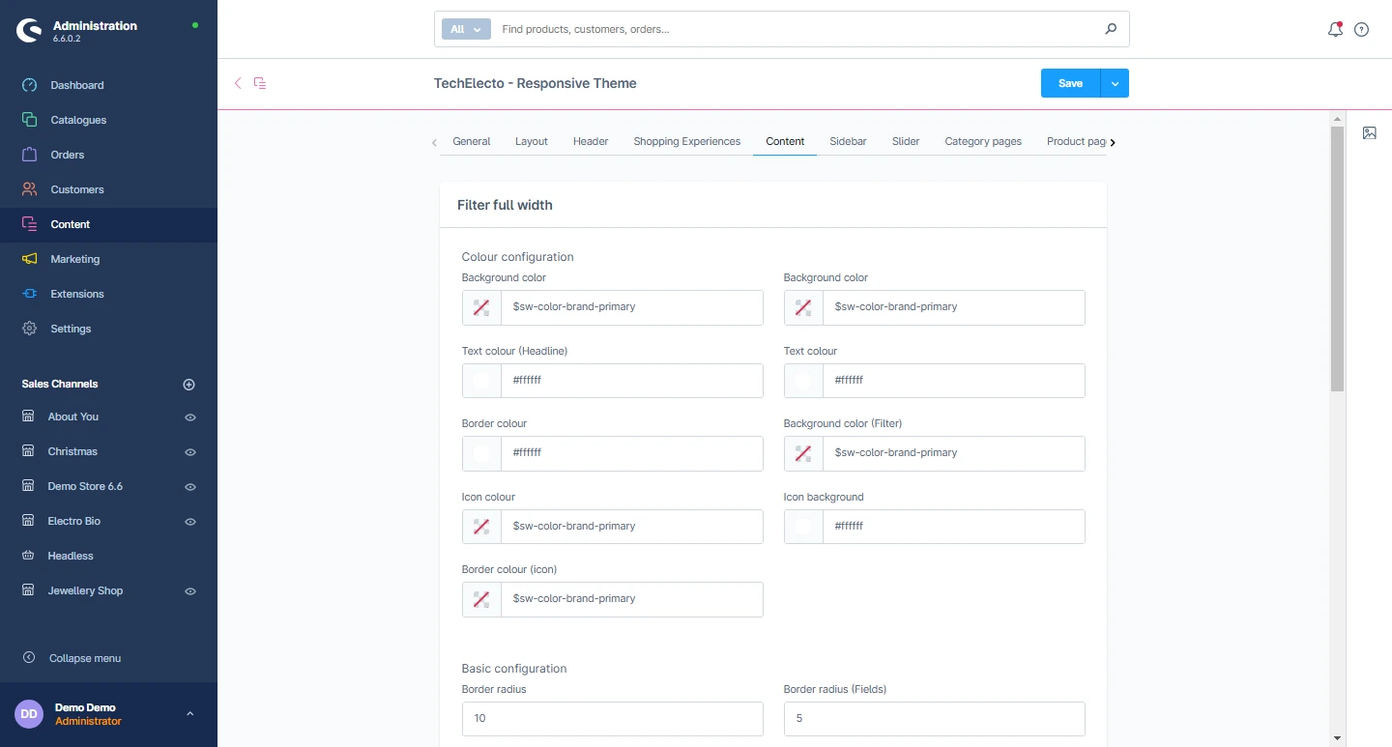
Task: Expand the Demo Demo user menu
Action: 189,714
